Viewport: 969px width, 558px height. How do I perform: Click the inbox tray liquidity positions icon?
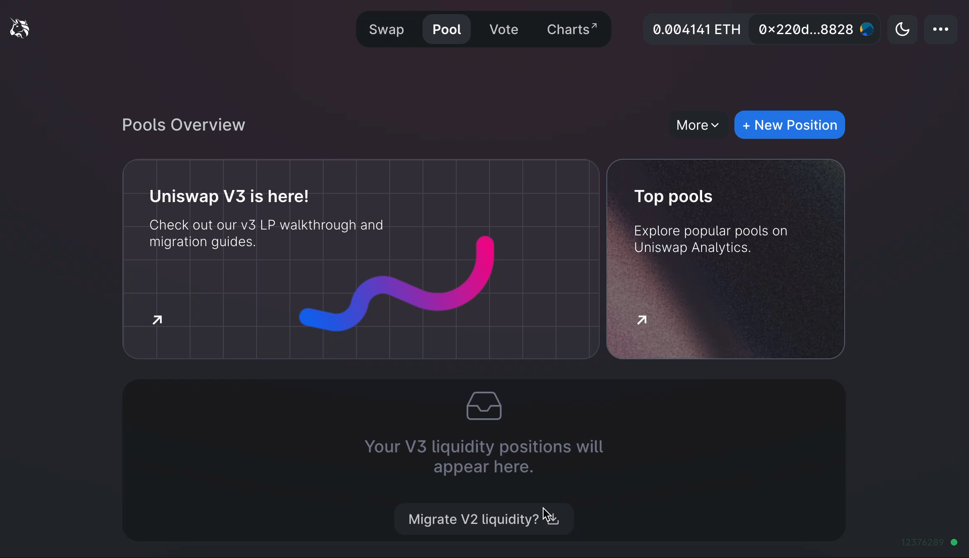point(484,406)
